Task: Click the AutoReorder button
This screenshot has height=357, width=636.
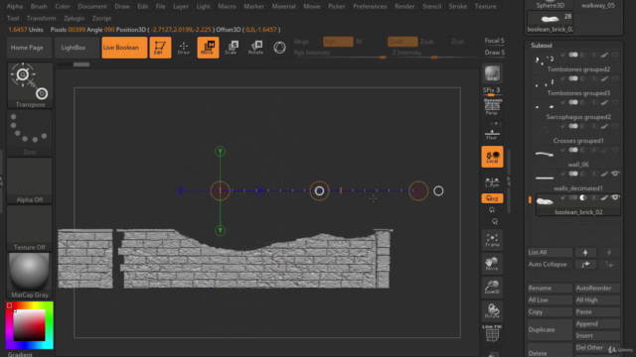Action: point(597,288)
